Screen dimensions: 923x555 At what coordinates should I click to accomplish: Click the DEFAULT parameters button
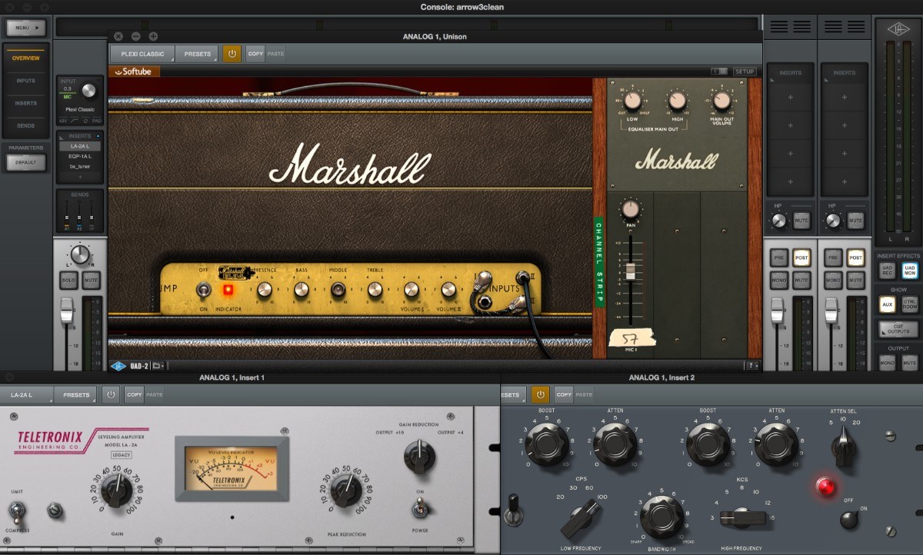[25, 162]
